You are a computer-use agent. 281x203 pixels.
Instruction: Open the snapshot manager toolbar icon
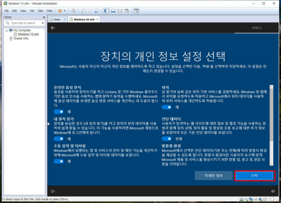pyautogui.click(x=97, y=11)
